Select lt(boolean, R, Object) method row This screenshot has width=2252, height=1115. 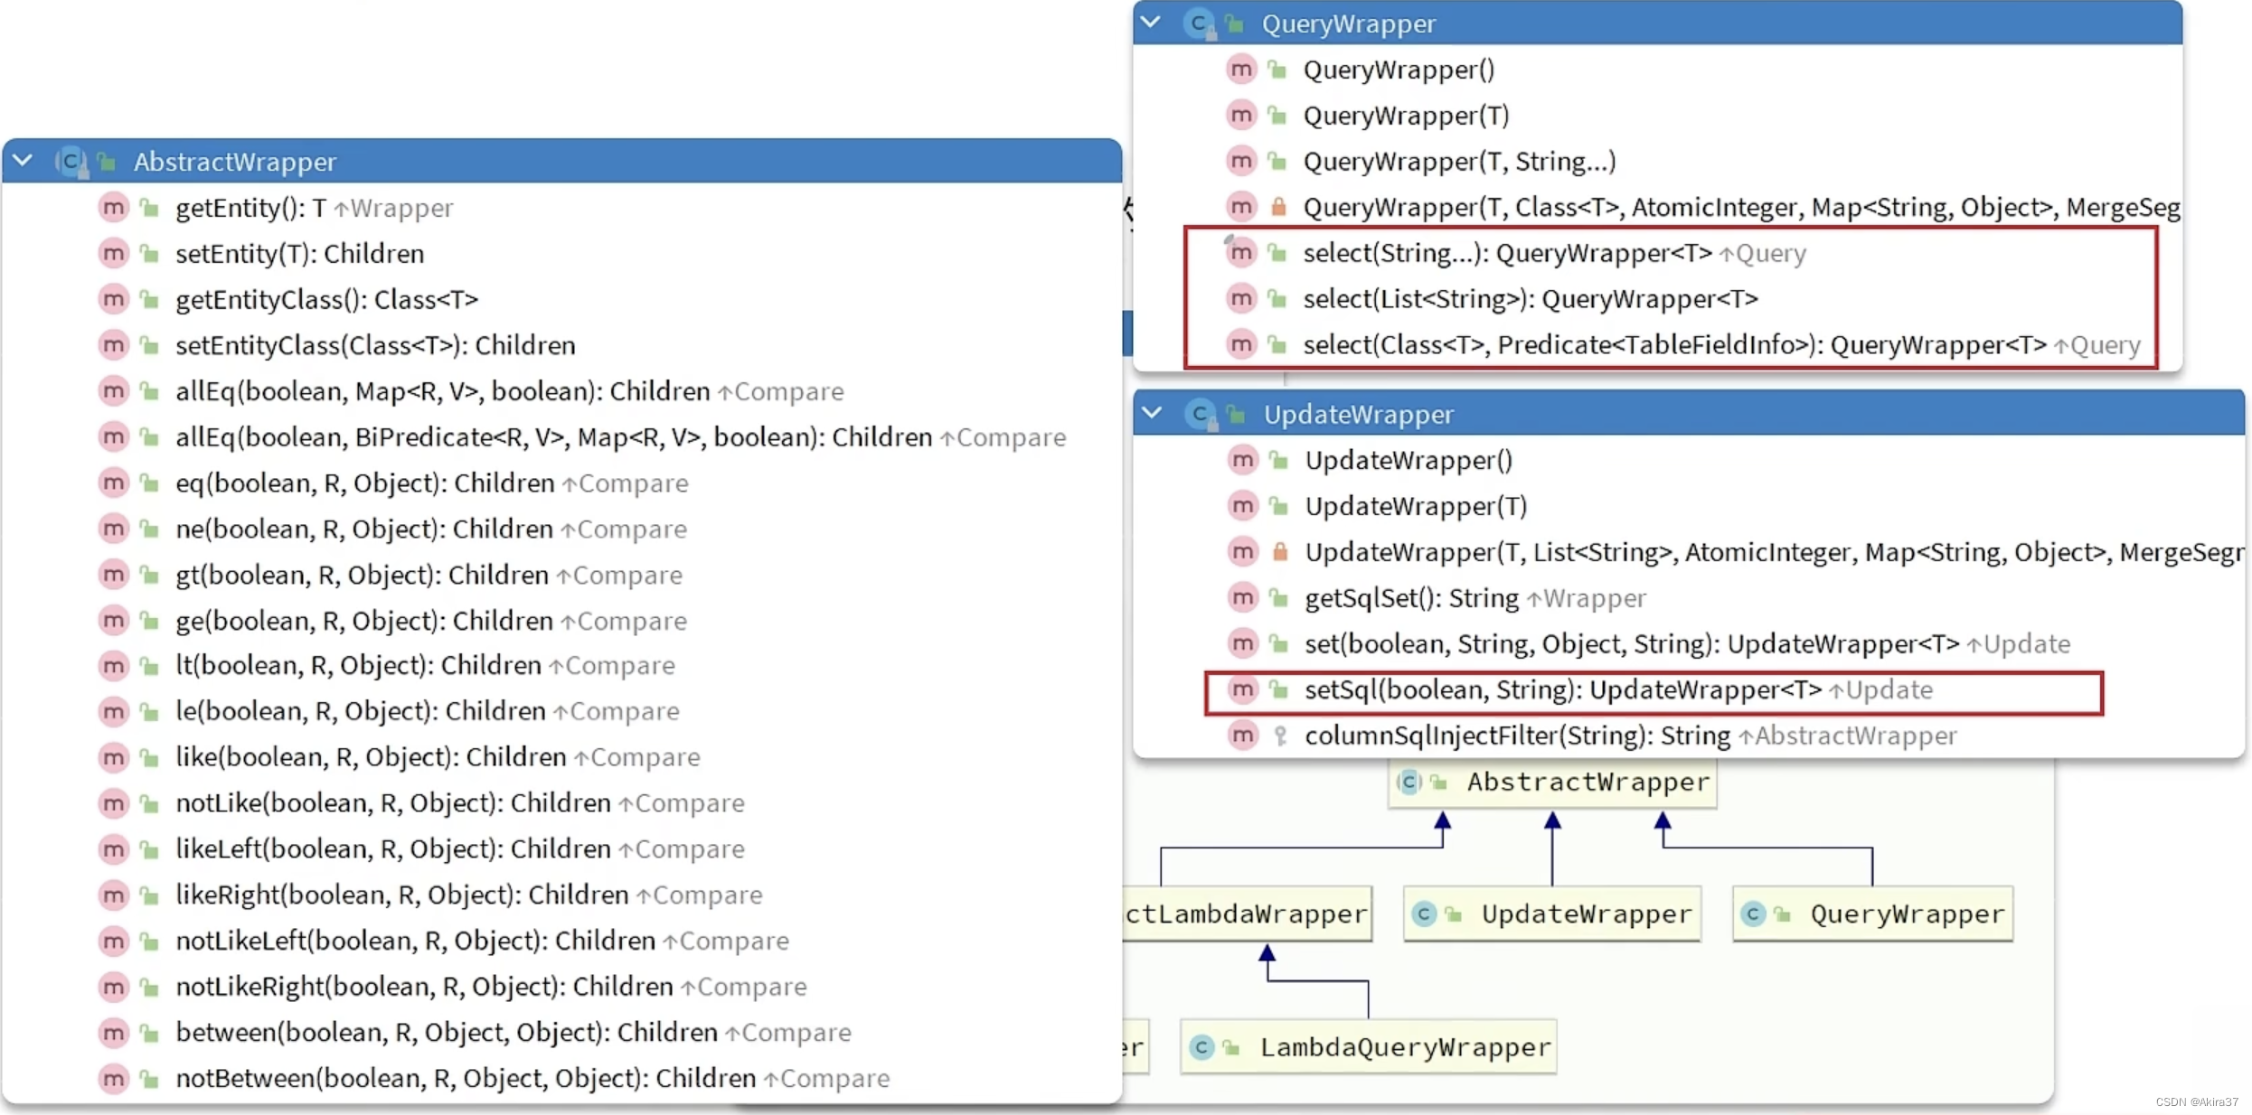pyautogui.click(x=562, y=666)
